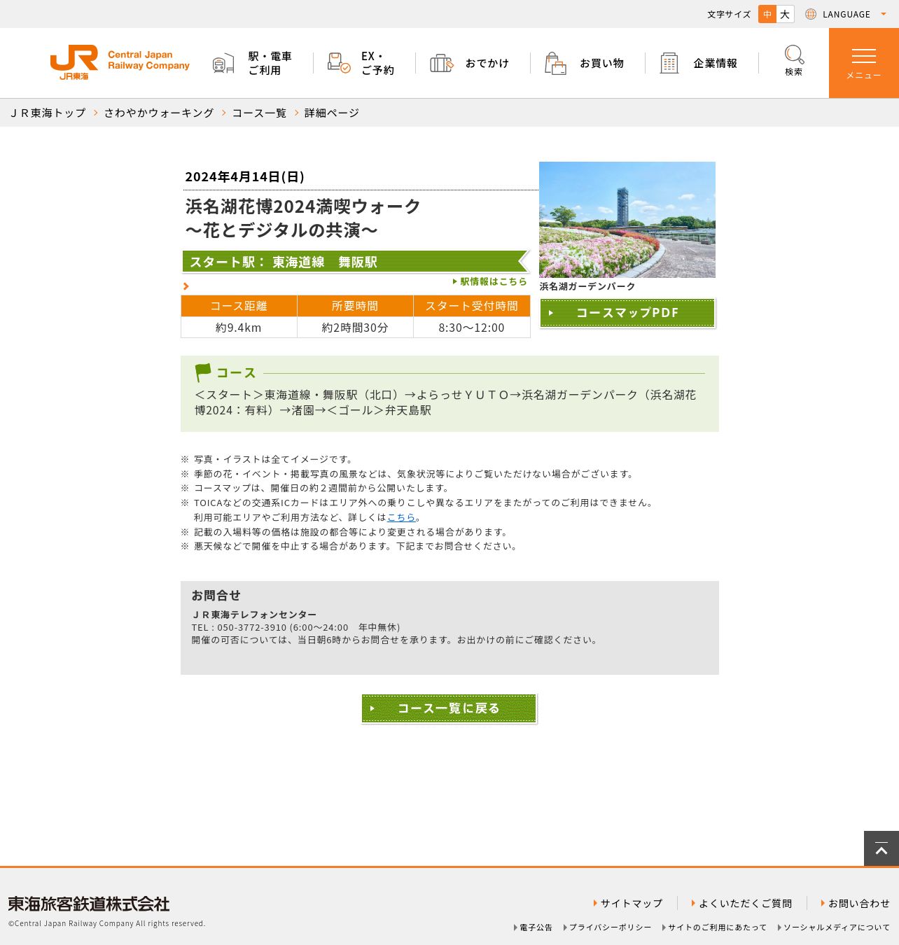This screenshot has width=899, height=945.
Task: Click the コース一覧に戻る button
Action: pos(449,708)
